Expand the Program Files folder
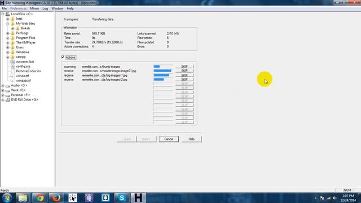 [x=8, y=38]
